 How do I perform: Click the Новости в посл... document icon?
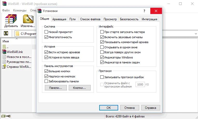click(x=4, y=57)
